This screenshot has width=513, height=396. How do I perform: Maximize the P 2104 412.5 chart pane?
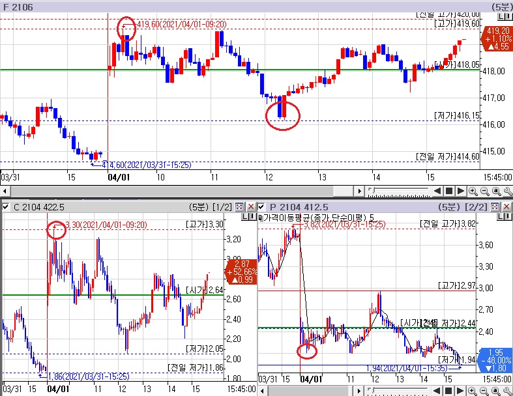coord(495,206)
